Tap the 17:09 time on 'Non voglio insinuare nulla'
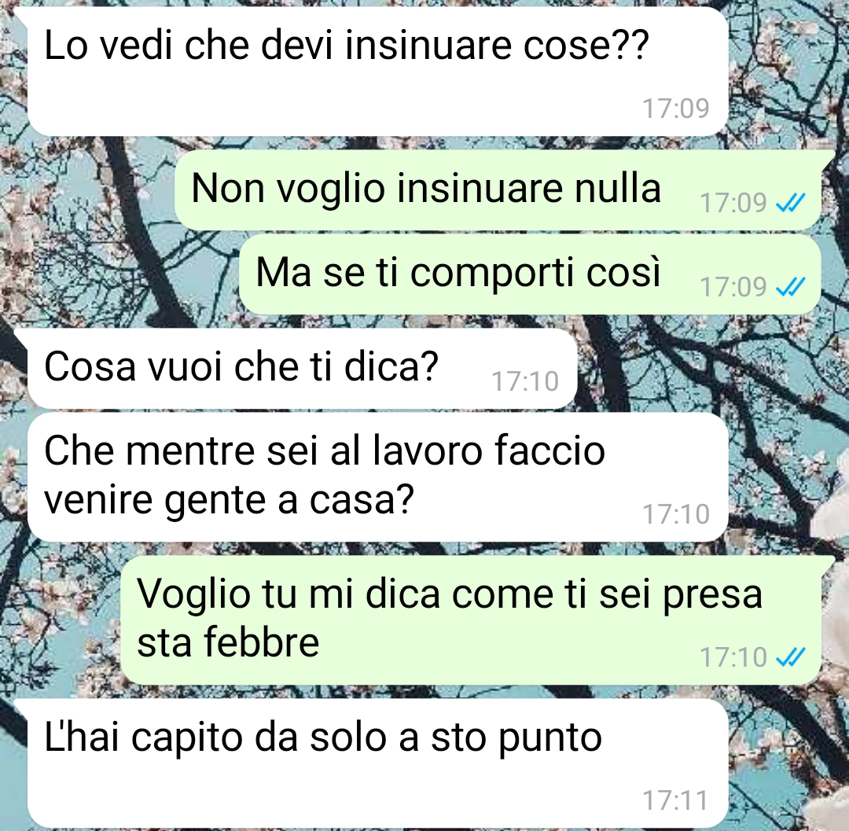Image resolution: width=849 pixels, height=831 pixels. [x=733, y=203]
